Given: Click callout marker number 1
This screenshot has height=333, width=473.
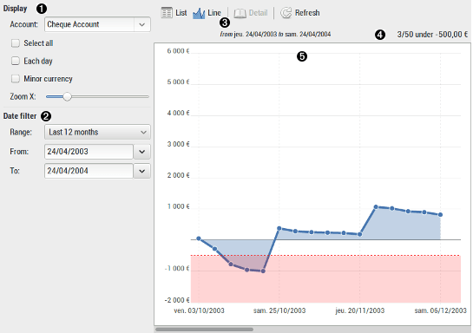Looking at the screenshot, I should click(x=42, y=9).
